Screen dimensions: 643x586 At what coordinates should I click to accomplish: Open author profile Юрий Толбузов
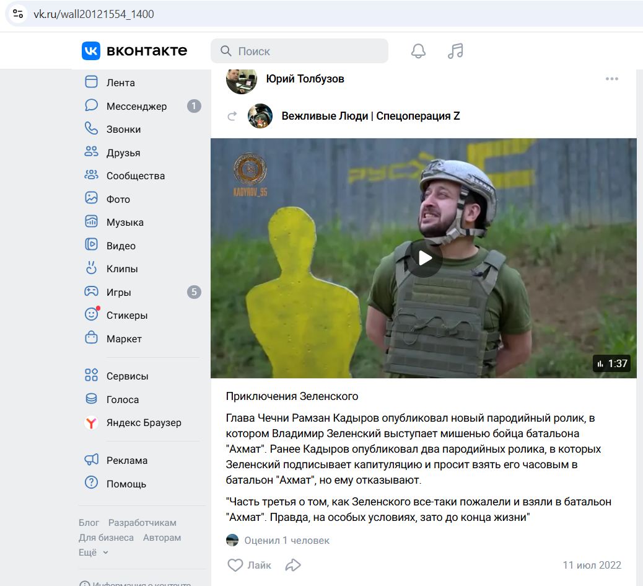pos(305,79)
